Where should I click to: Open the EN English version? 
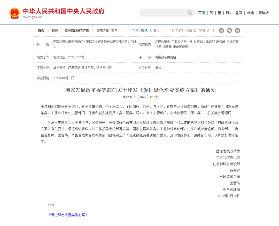(x=228, y=13)
